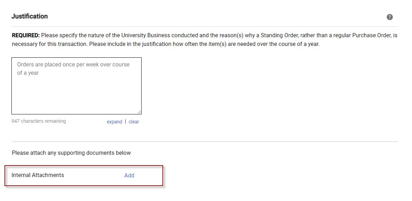Click the 947 characters remaining counter

pos(39,121)
